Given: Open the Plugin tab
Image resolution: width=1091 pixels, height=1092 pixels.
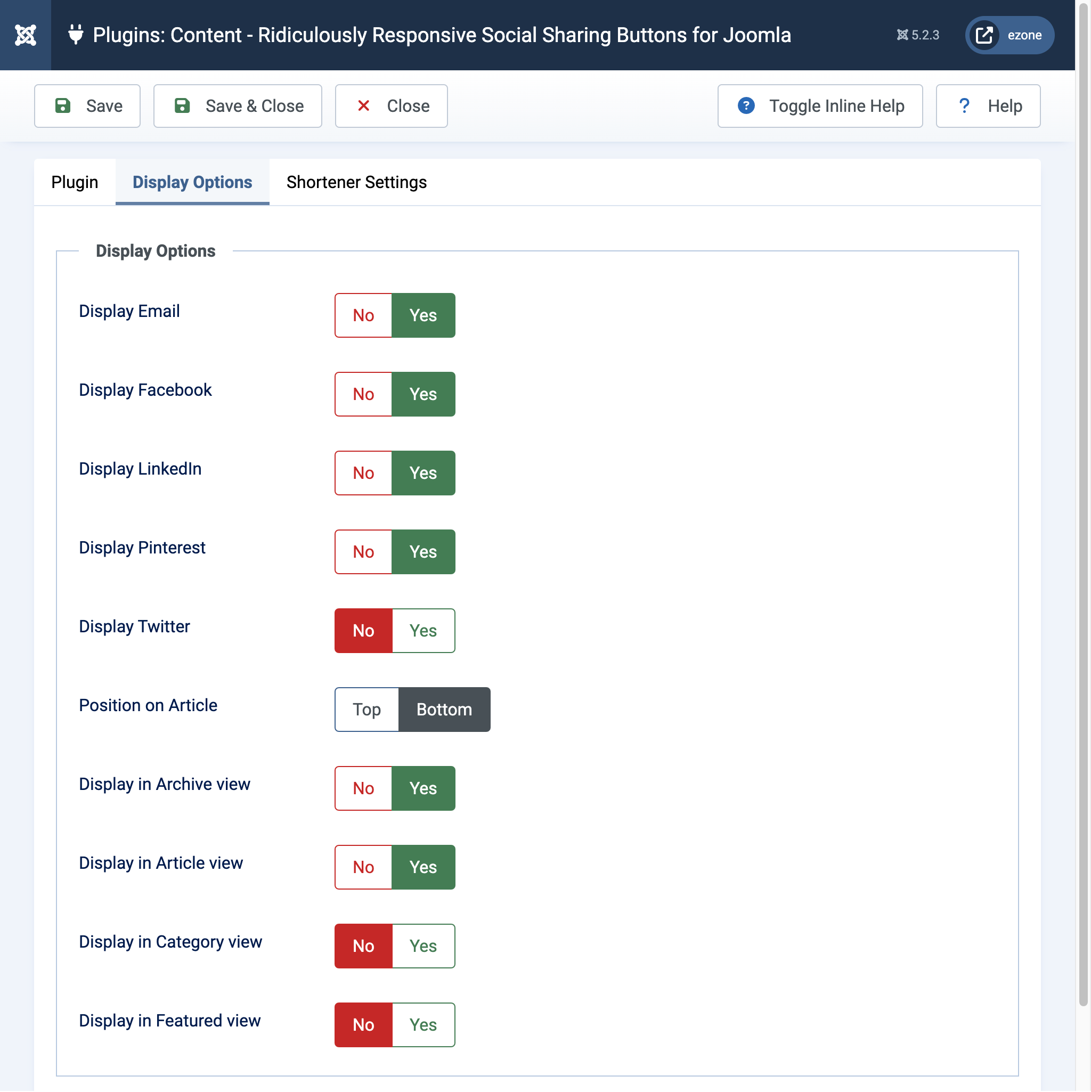Looking at the screenshot, I should pos(74,182).
